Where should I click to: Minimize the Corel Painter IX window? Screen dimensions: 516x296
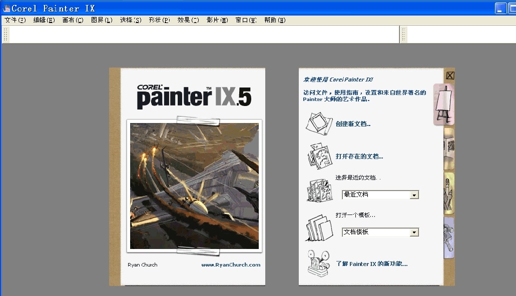click(x=500, y=8)
